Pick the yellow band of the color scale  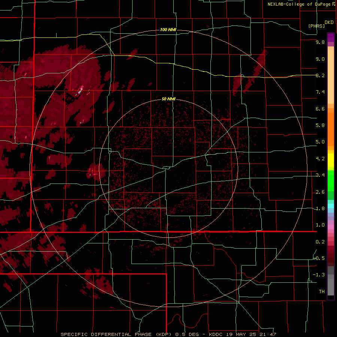(331, 160)
